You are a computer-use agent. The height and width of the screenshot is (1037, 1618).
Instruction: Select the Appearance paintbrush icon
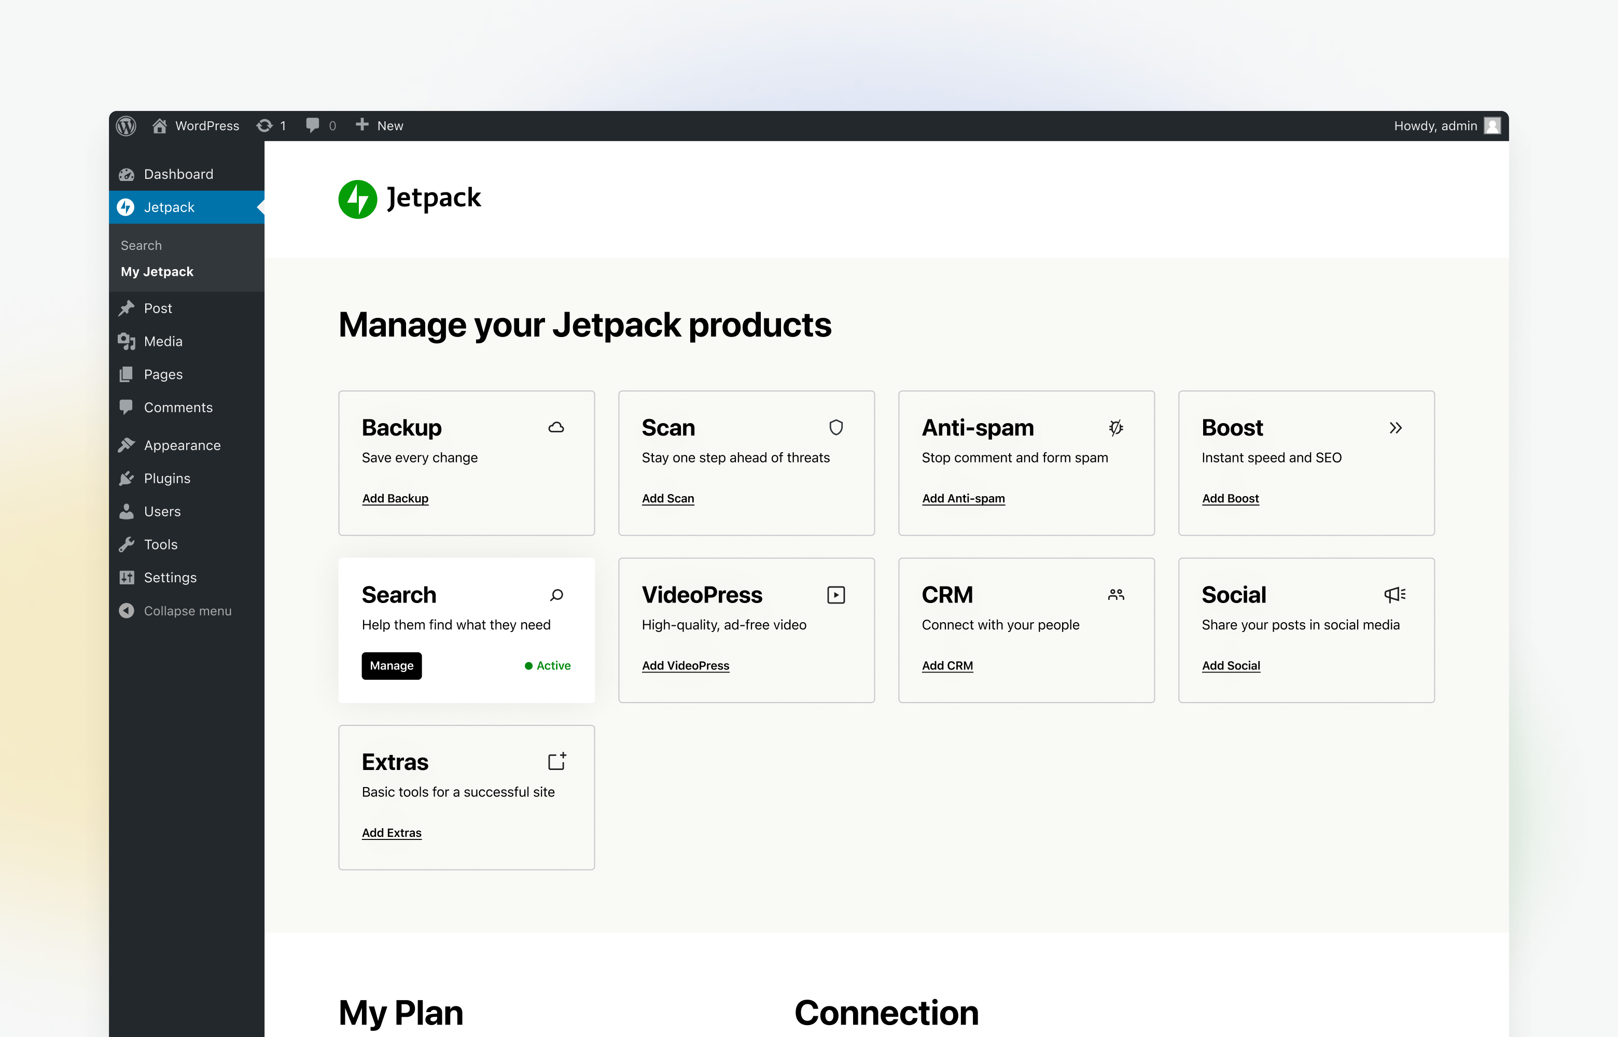(x=127, y=444)
